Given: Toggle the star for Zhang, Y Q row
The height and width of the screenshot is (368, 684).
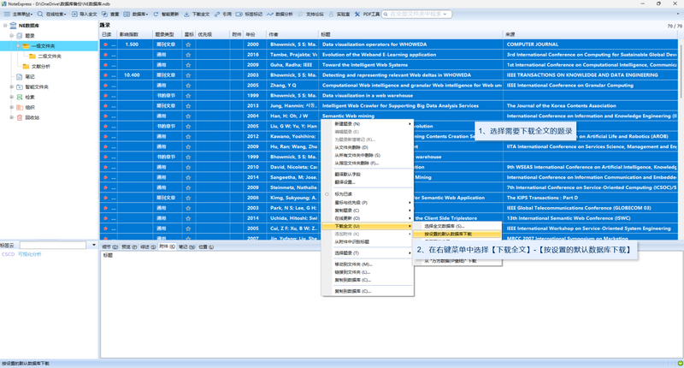Looking at the screenshot, I should tap(188, 86).
